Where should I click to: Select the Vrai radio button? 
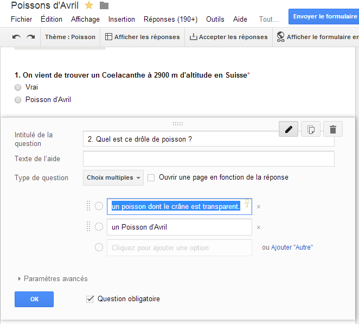click(x=18, y=87)
